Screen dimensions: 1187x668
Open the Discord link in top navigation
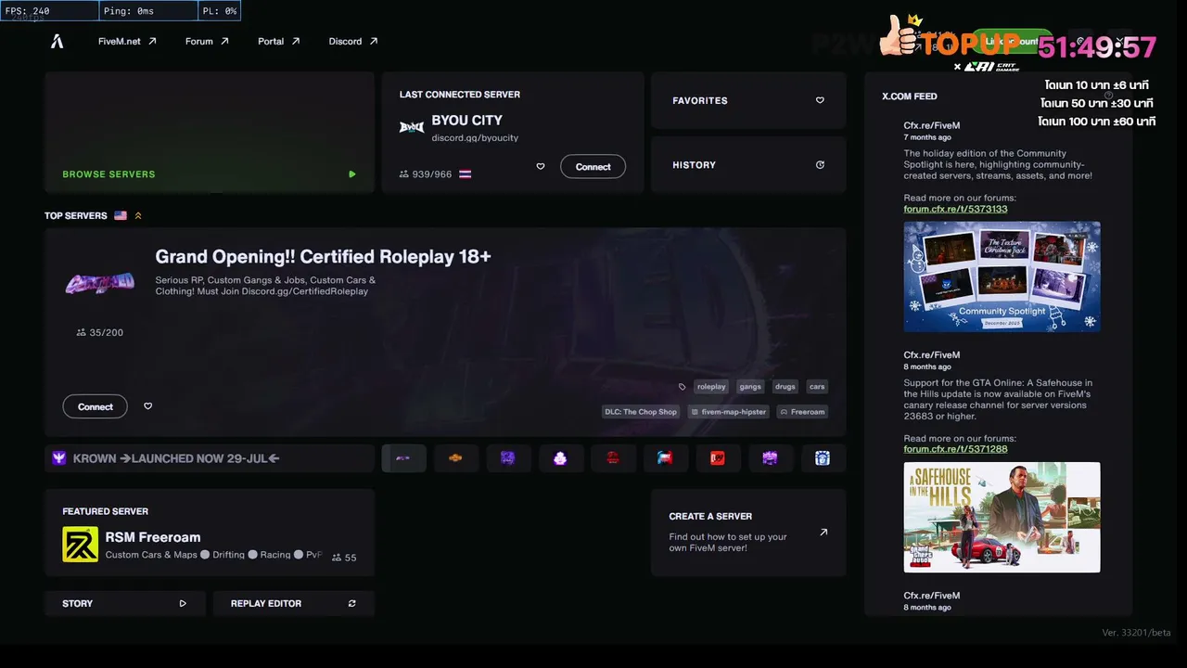click(353, 41)
